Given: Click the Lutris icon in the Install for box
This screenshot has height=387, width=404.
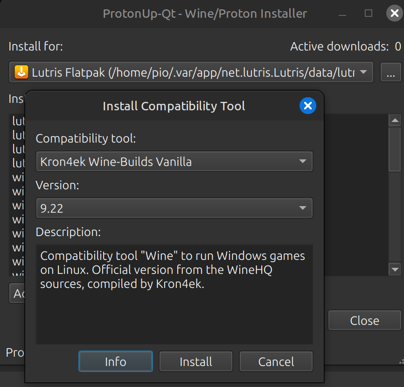Looking at the screenshot, I should pos(21,72).
